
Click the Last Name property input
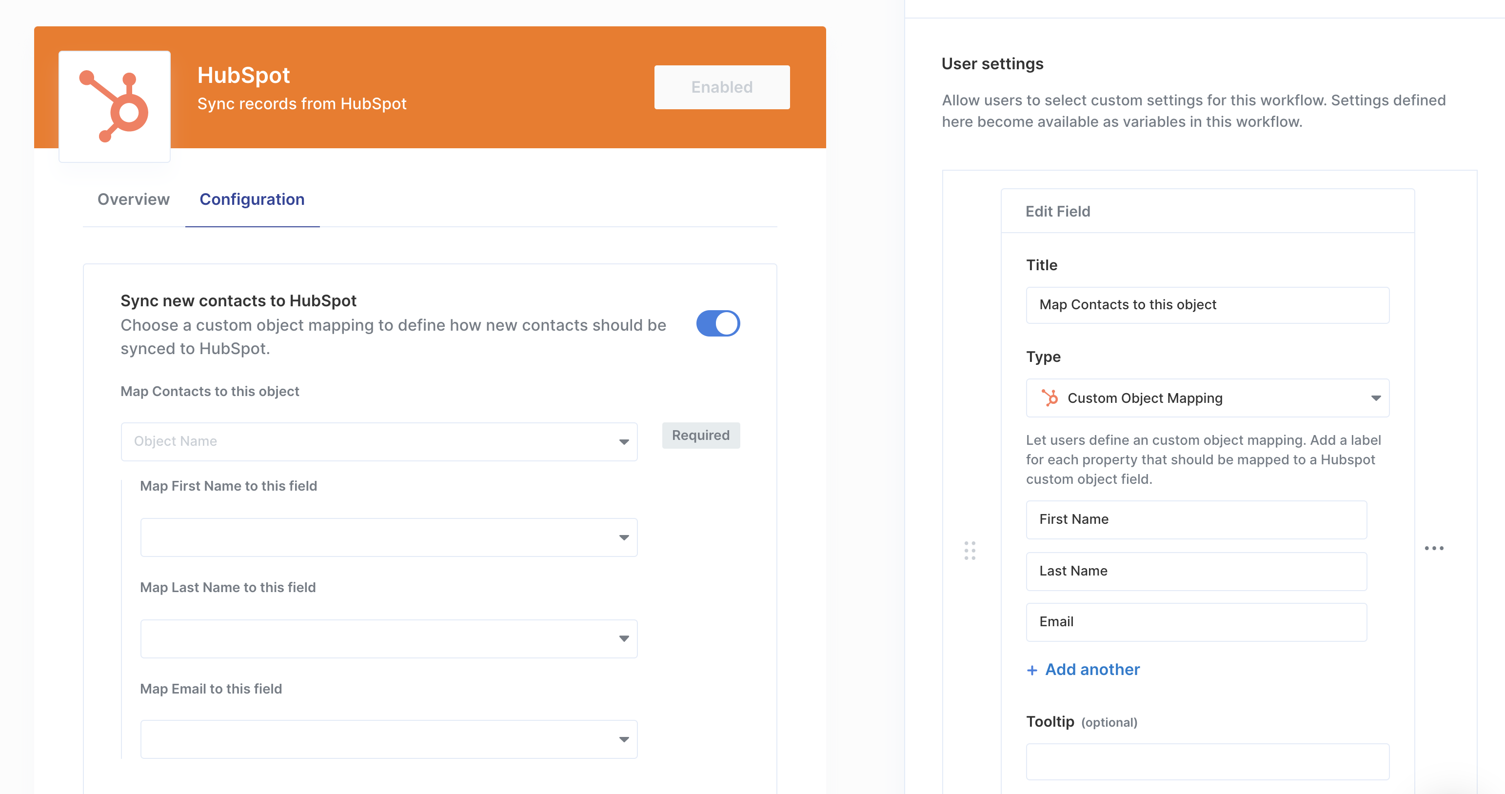pyautogui.click(x=1196, y=572)
